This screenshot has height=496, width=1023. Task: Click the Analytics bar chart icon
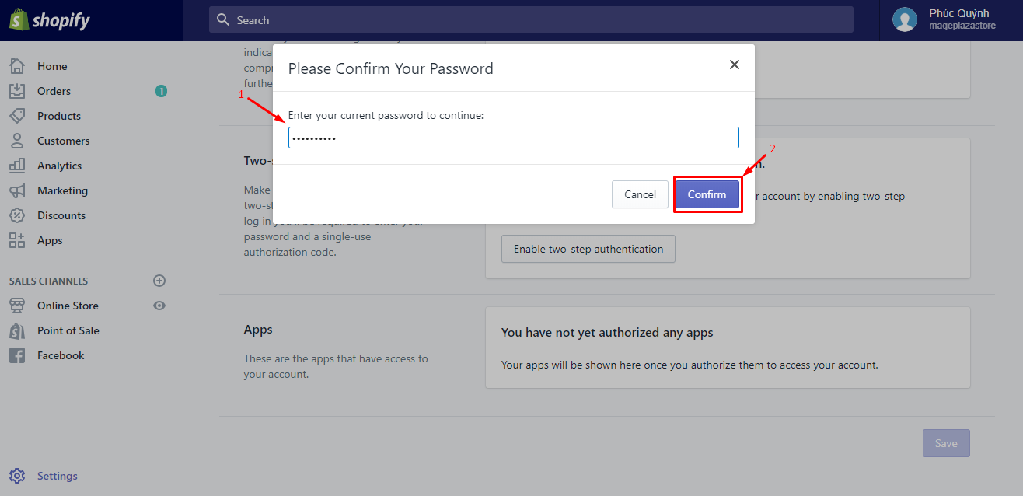pos(17,166)
